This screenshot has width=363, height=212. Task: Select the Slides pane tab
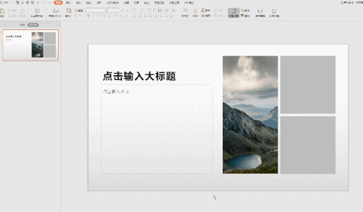click(x=33, y=25)
